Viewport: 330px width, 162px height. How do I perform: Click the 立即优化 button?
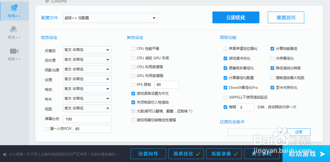pos(236,17)
